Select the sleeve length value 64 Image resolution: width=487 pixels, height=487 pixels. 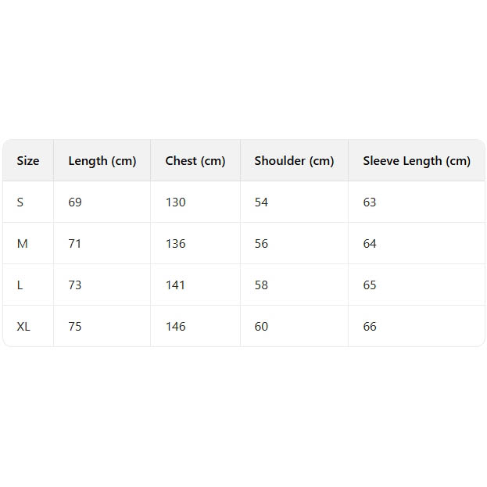[370, 244]
